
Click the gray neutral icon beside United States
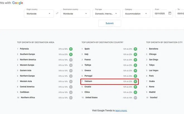click(x=135, y=98)
